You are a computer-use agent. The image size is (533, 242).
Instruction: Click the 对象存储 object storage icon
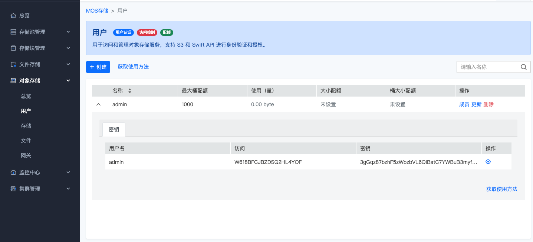[x=13, y=81]
